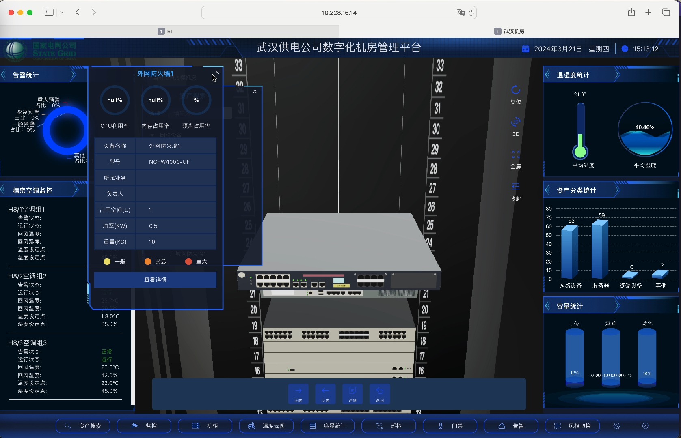The image size is (681, 438).
Task: Collapse 告警统计 panel left chevron
Action: click(x=4, y=75)
